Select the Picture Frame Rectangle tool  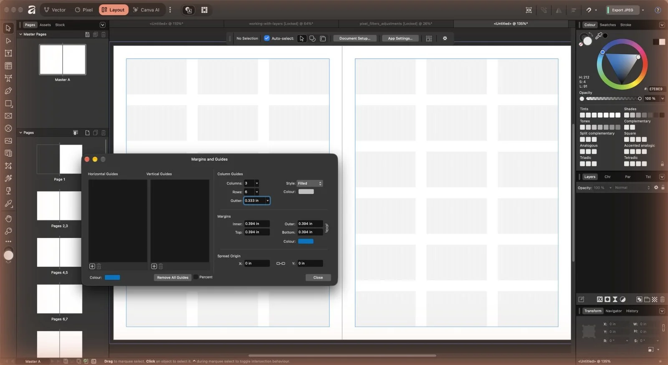click(8, 116)
